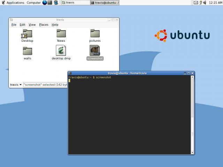The width and height of the screenshot is (223, 167).
Task: Open the Places menu in file browser
Action: [44, 25]
